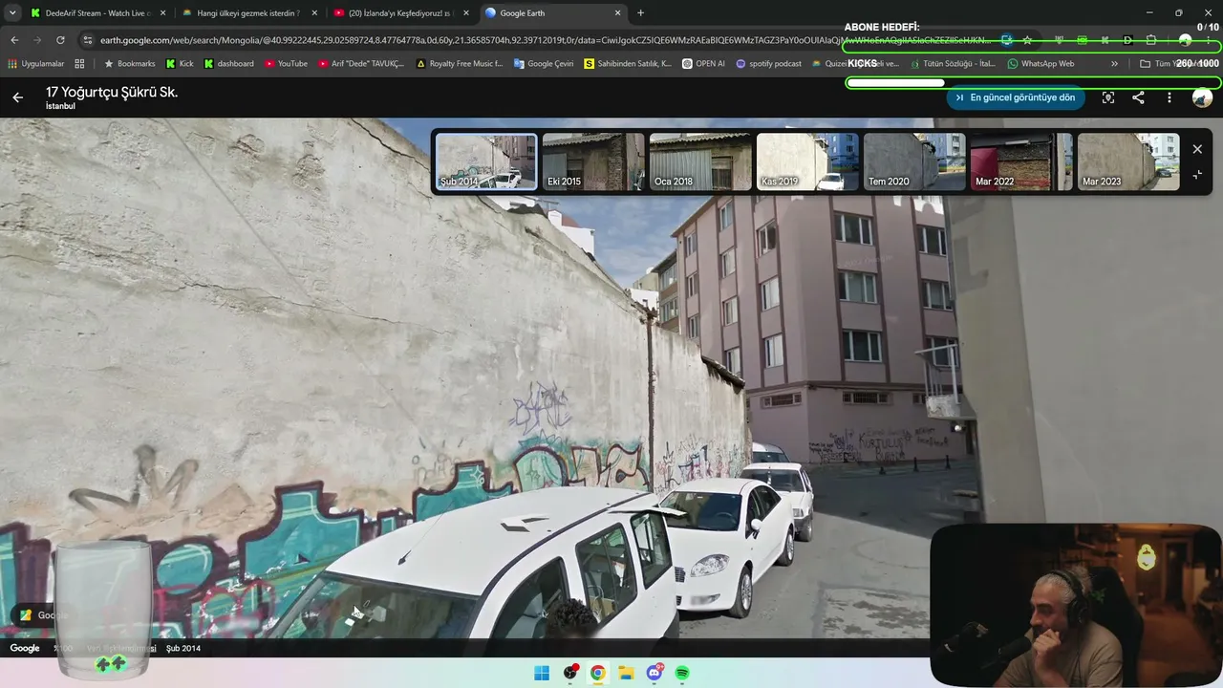
Task: Click the street name '17 Yoğurtçu Şükrü Sk.'
Action: click(112, 92)
